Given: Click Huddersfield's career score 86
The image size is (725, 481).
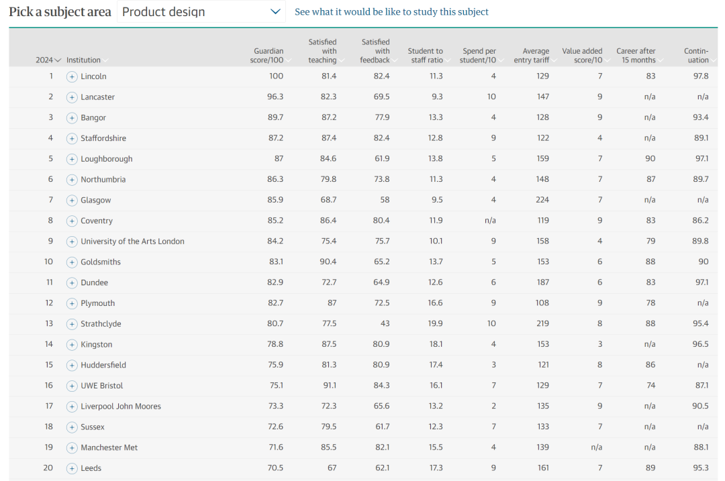Looking at the screenshot, I should [x=650, y=364].
